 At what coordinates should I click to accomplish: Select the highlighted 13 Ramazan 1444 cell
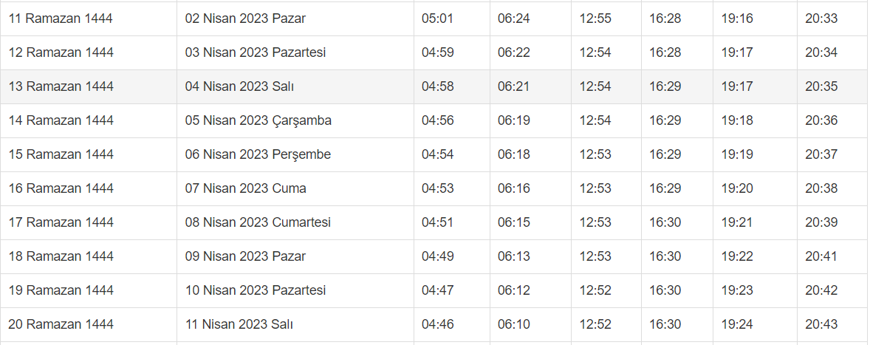click(x=61, y=86)
